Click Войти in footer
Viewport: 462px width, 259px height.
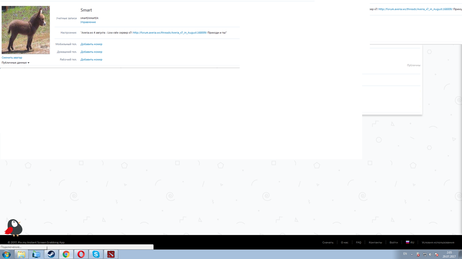point(394,242)
